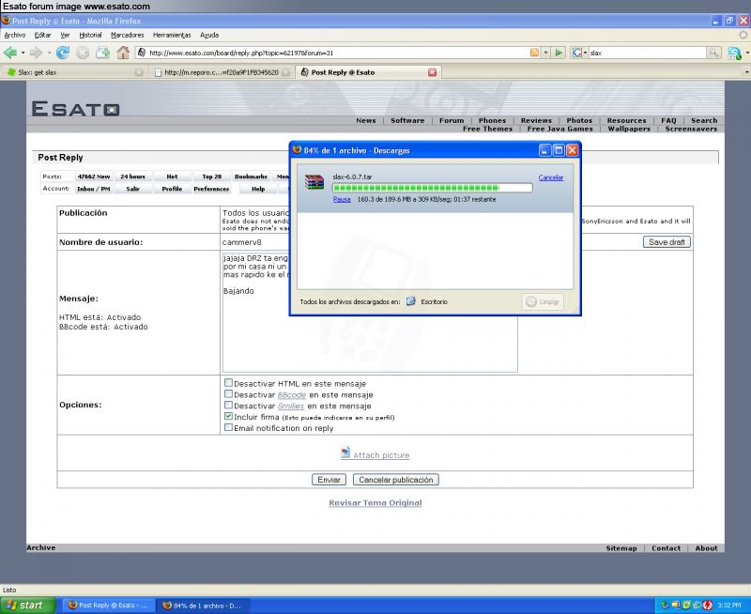This screenshot has width=751, height=614.
Task: Open the Marcadores menu
Action: (127, 35)
